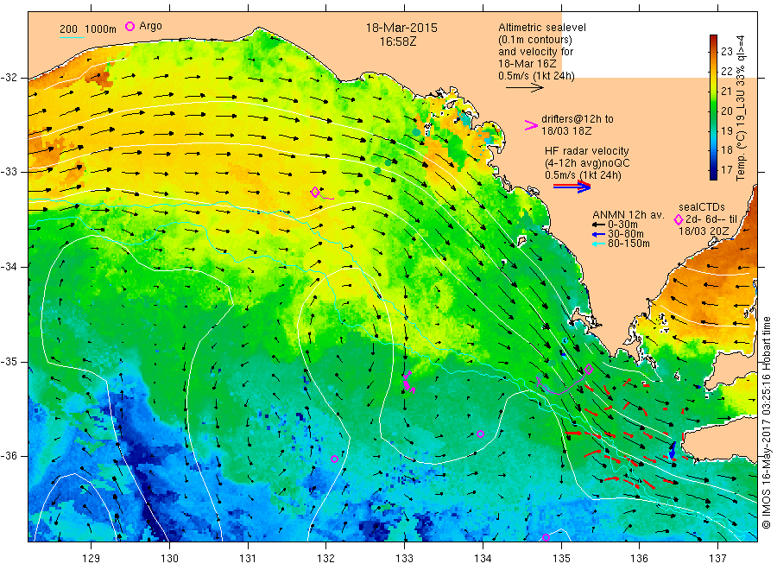The width and height of the screenshot is (777, 570).
Task: Click the 'HF radar velocity' label
Action: (x=587, y=150)
